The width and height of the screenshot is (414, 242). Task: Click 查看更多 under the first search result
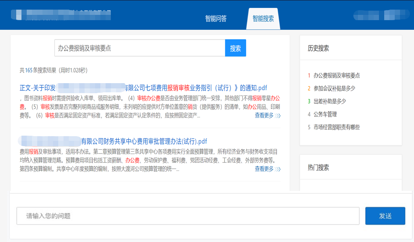tap(264, 116)
